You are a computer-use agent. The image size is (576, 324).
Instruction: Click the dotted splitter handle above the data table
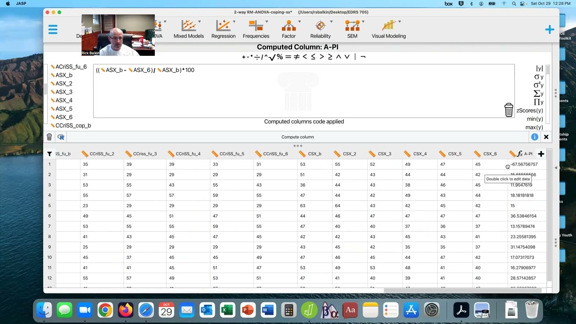point(297,146)
